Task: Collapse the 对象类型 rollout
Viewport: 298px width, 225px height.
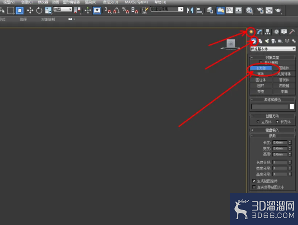Action: click(x=272, y=57)
